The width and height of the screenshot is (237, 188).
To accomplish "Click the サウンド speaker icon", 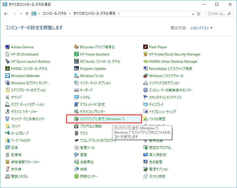I will [x=8, y=97].
